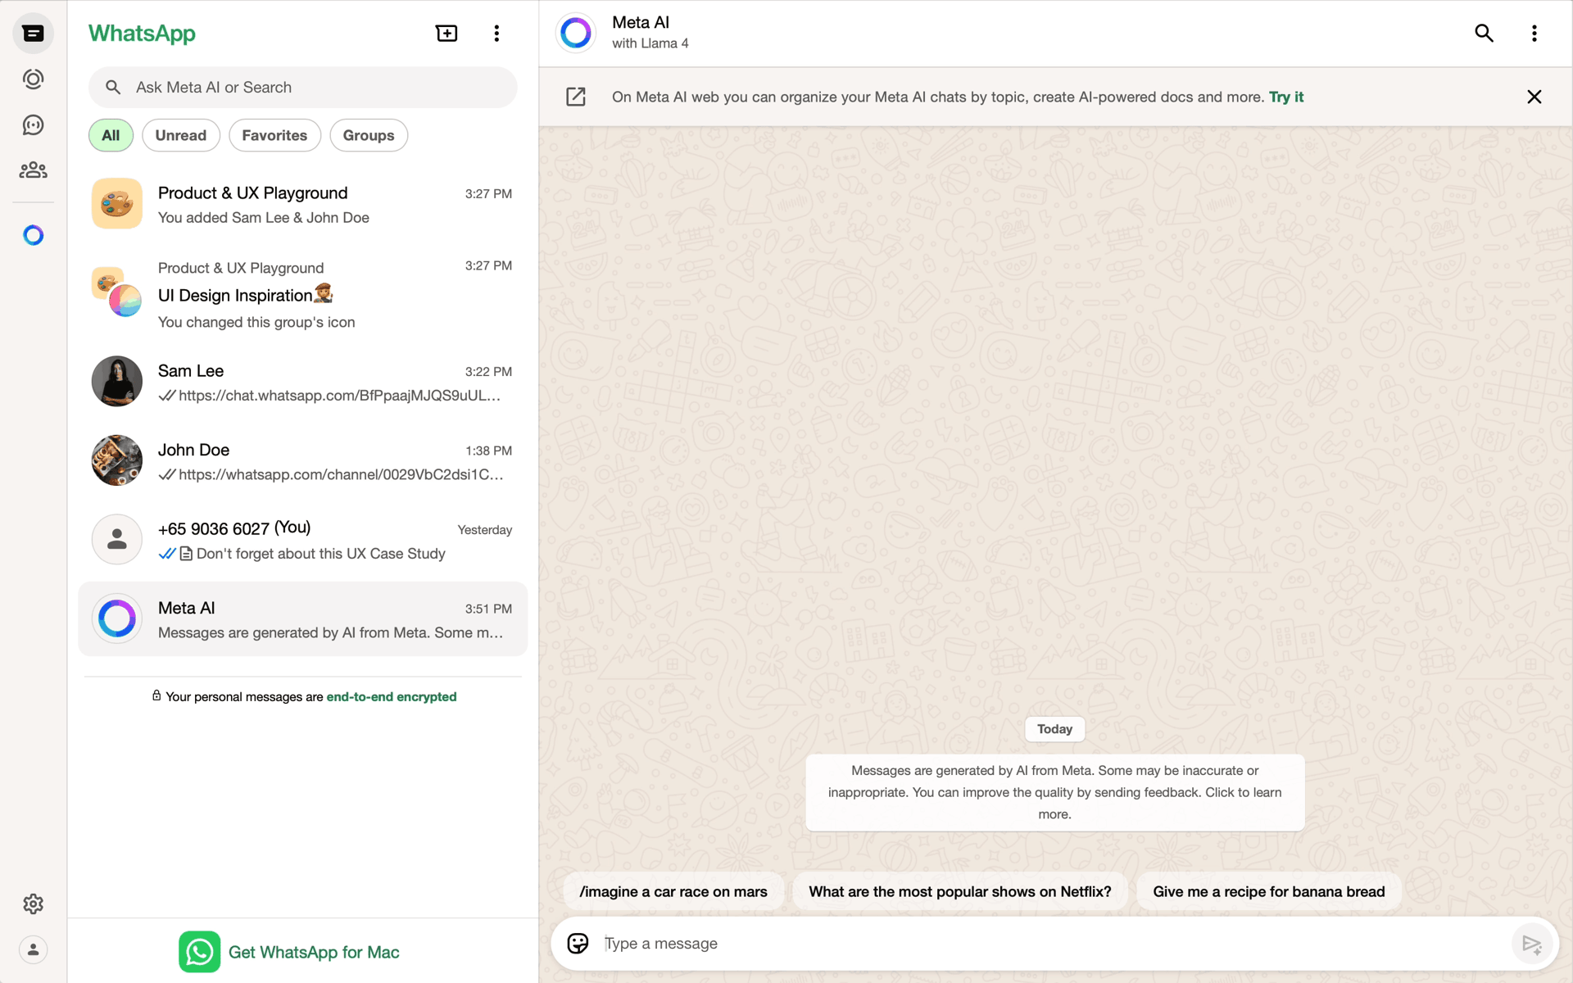Click the Product & UX Playground palette avatar
The image size is (1573, 983).
click(x=117, y=203)
